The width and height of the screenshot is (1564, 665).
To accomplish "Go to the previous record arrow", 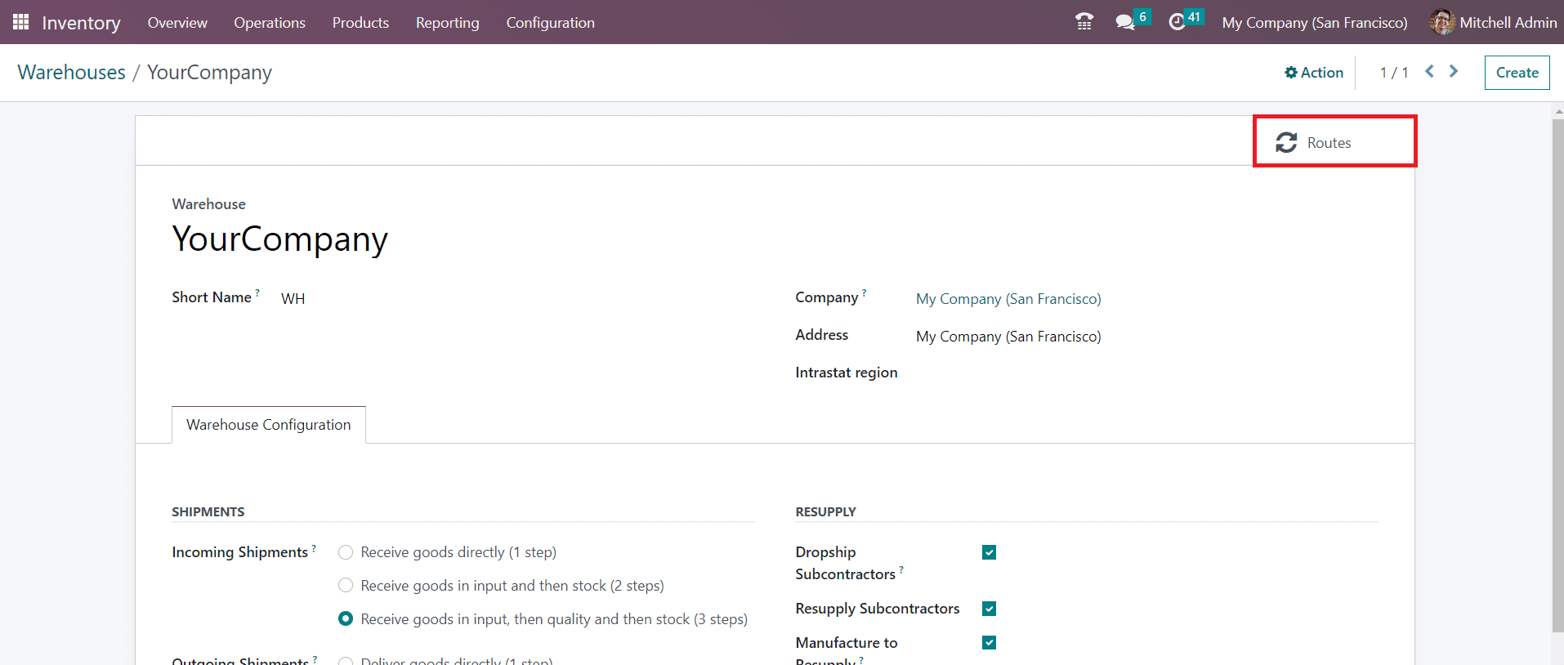I will [x=1429, y=72].
